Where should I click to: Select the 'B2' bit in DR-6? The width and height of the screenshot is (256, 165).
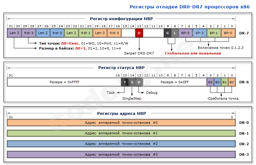tap(218, 82)
